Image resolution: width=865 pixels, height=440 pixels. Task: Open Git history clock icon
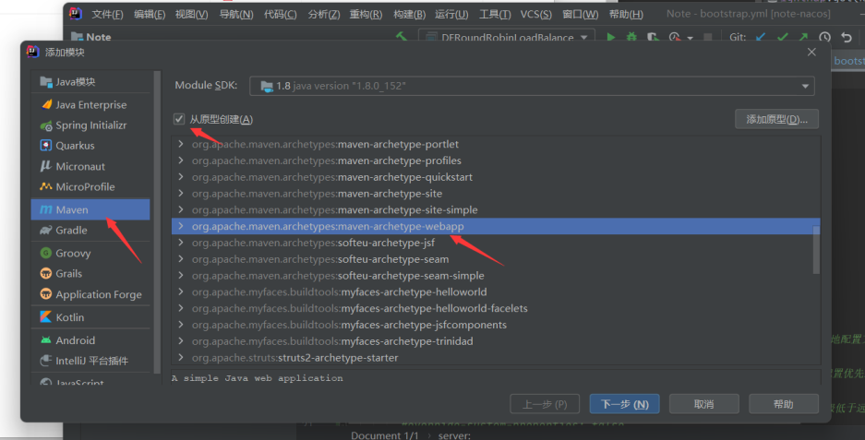824,37
